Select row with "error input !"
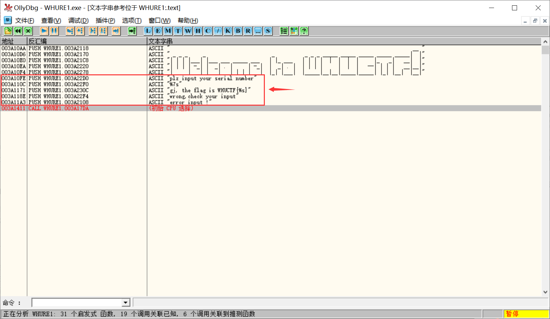550x319 pixels. click(271, 102)
